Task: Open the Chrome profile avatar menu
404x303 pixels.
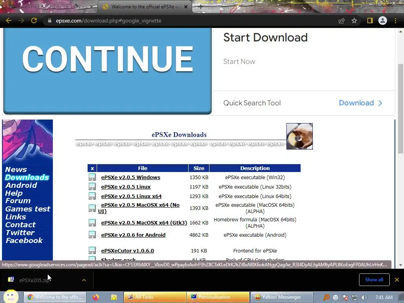Action: click(x=383, y=21)
